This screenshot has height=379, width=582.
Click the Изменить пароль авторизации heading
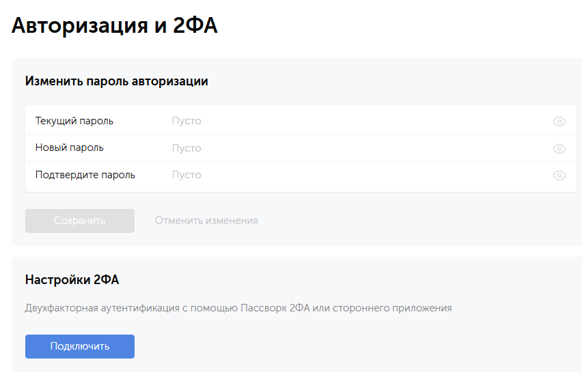(117, 81)
